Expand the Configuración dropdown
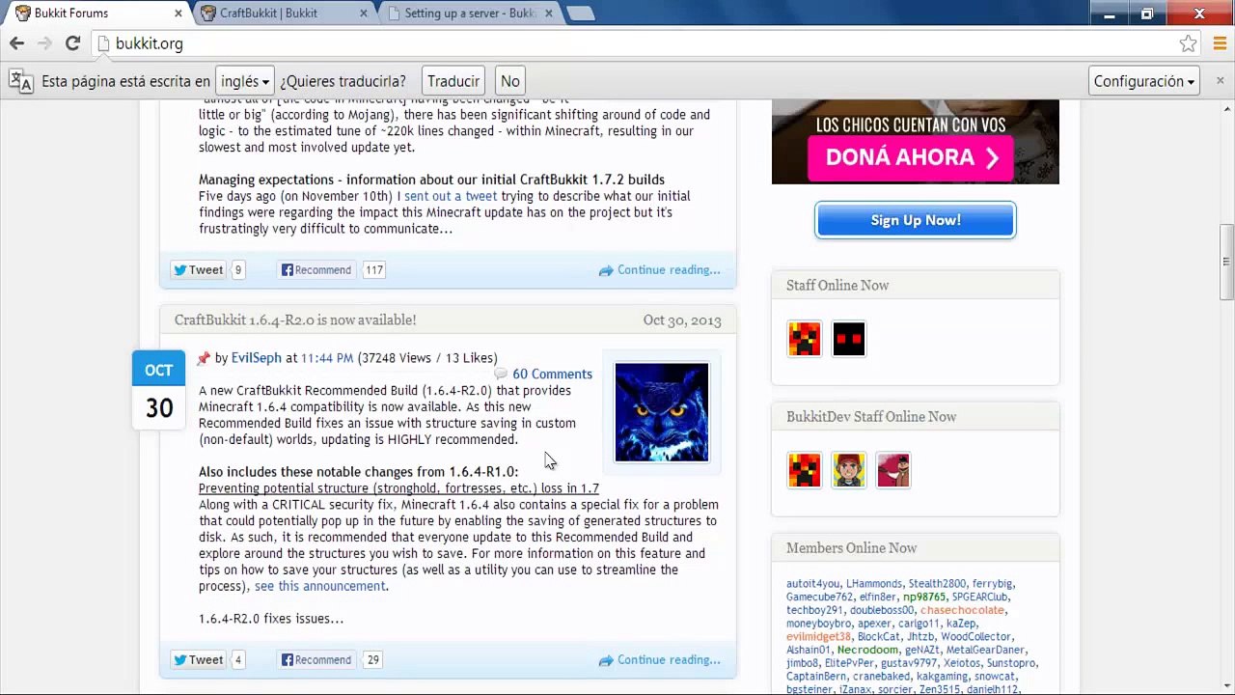Image resolution: width=1235 pixels, height=695 pixels. (1143, 81)
